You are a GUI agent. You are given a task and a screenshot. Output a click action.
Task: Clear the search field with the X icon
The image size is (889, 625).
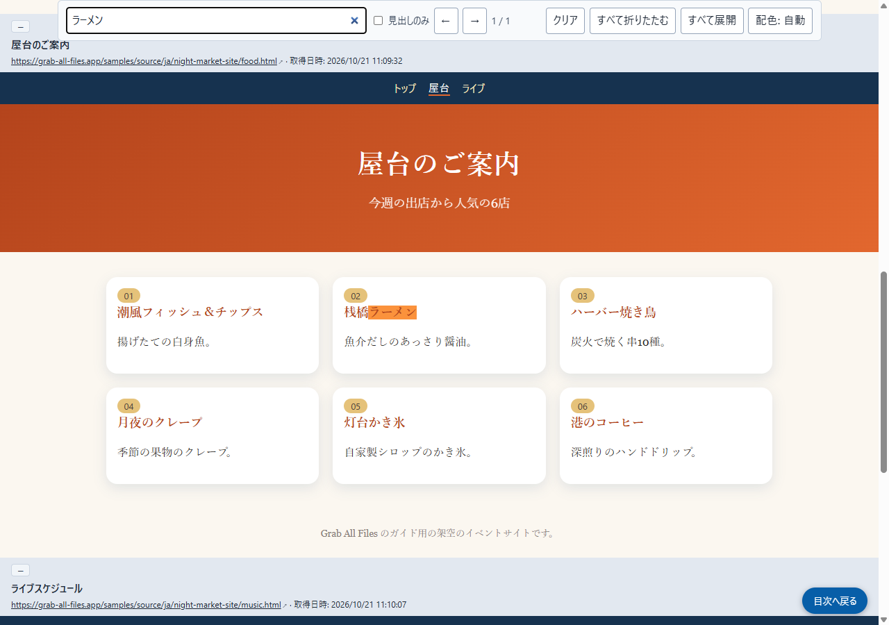pos(354,21)
